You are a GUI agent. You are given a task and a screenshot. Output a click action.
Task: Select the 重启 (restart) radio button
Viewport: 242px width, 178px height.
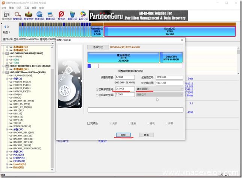pos(130,123)
